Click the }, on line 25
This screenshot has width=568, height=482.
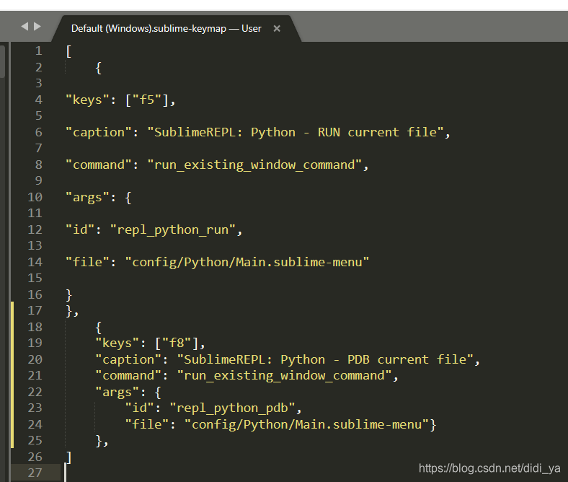click(x=102, y=441)
